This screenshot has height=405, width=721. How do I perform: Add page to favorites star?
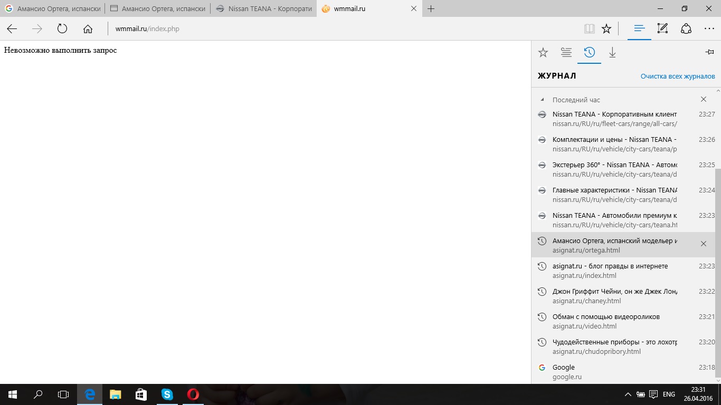(606, 29)
